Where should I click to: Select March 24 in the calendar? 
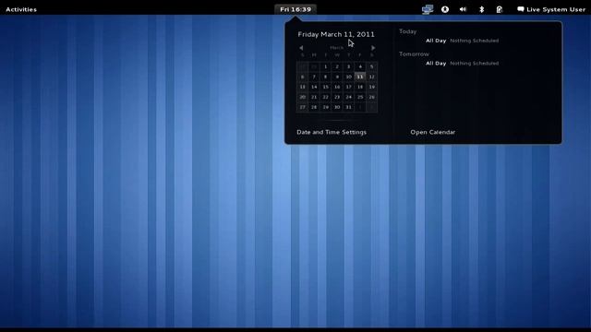point(349,97)
